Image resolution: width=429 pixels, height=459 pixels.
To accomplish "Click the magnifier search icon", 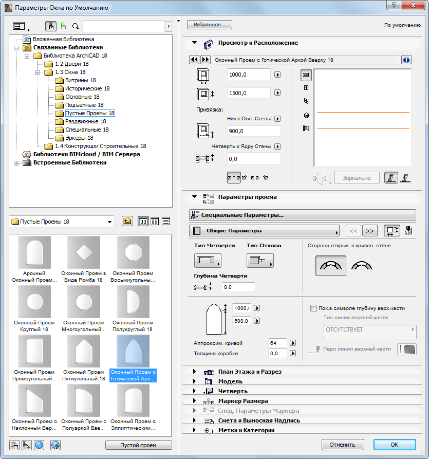I will pyautogui.click(x=76, y=26).
